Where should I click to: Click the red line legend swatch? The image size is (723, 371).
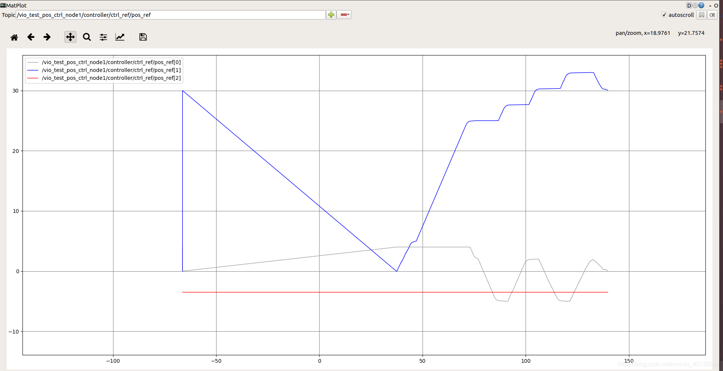(33, 78)
